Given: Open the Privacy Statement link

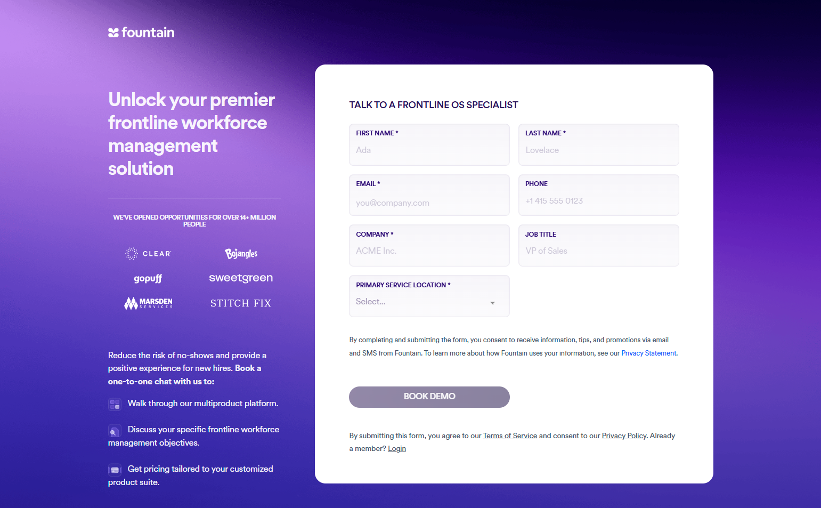Looking at the screenshot, I should click(x=648, y=353).
